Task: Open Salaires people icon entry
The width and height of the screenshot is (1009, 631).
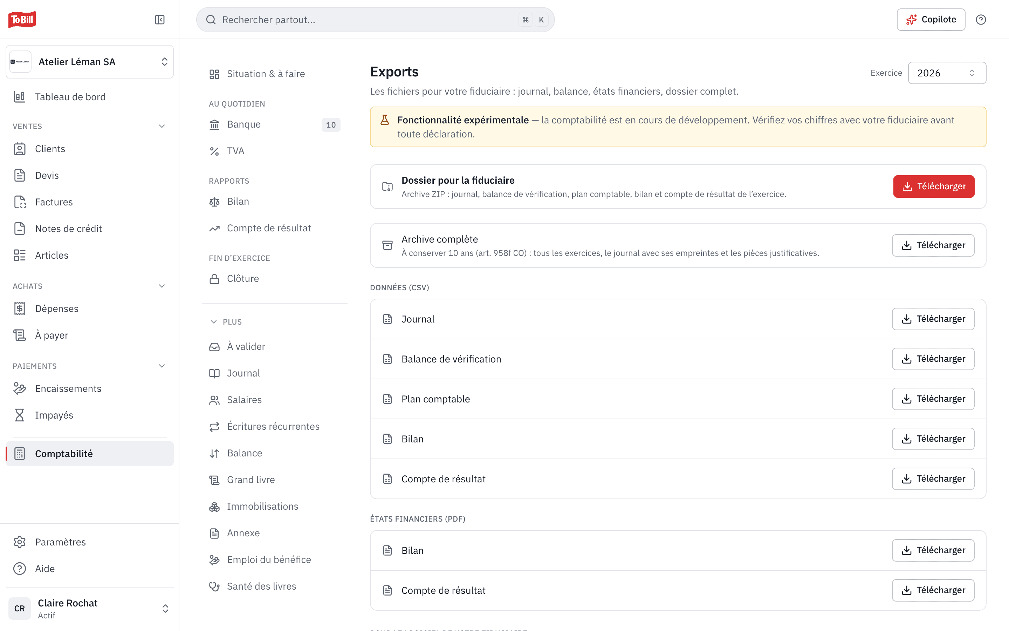Action: tap(214, 400)
